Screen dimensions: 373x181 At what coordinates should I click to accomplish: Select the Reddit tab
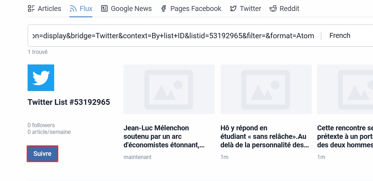[x=284, y=9]
